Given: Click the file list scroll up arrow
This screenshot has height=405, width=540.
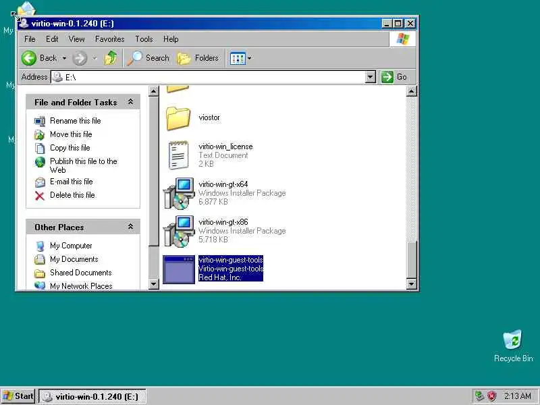Looking at the screenshot, I should (412, 91).
